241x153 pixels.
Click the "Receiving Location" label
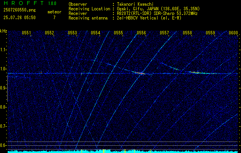[x=89, y=9]
